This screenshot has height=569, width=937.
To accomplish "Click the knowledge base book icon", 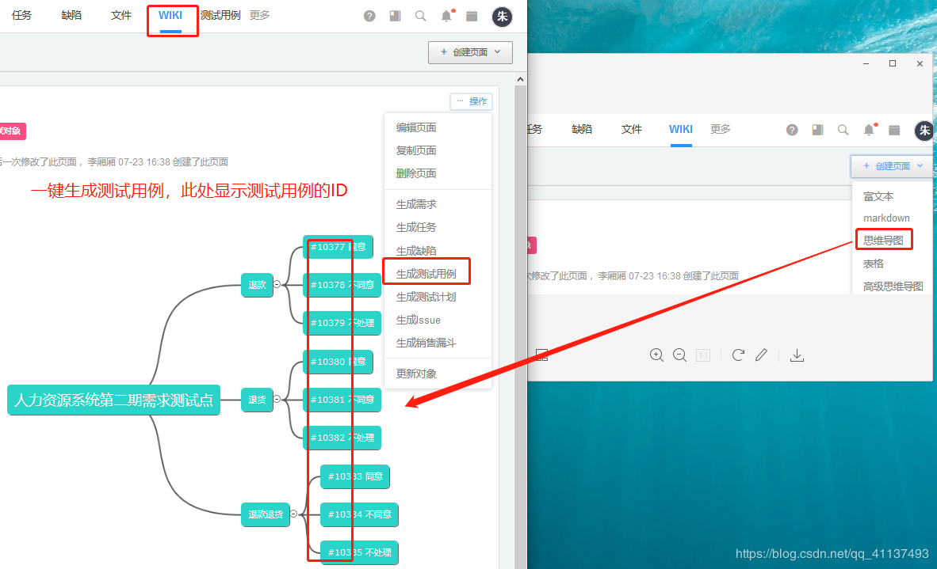I will (x=395, y=15).
